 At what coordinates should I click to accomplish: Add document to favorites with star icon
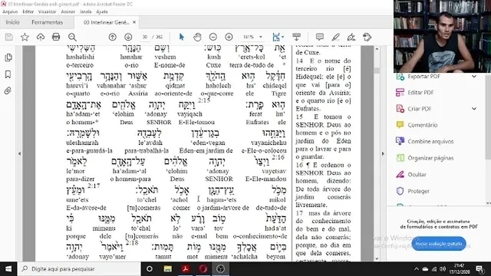pos(25,37)
